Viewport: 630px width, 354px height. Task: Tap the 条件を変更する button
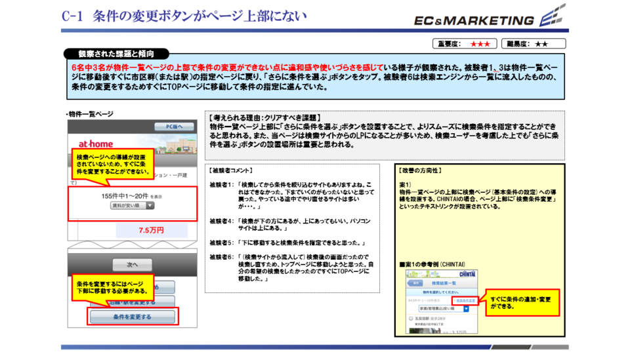[132, 317]
